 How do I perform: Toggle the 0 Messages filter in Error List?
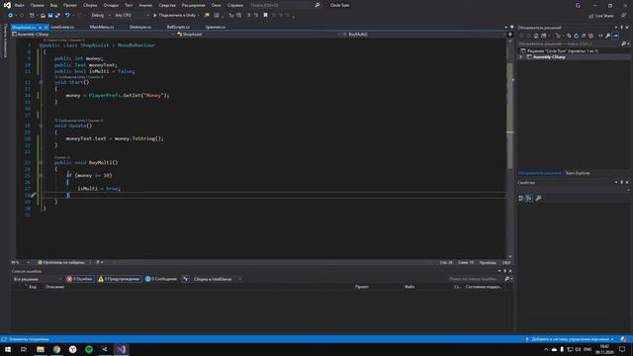pyautogui.click(x=161, y=279)
